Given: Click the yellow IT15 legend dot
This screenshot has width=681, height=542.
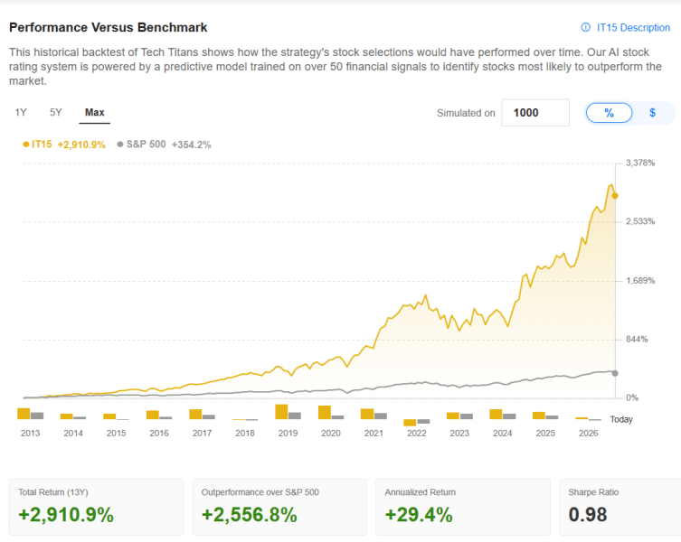Looking at the screenshot, I should [25, 145].
